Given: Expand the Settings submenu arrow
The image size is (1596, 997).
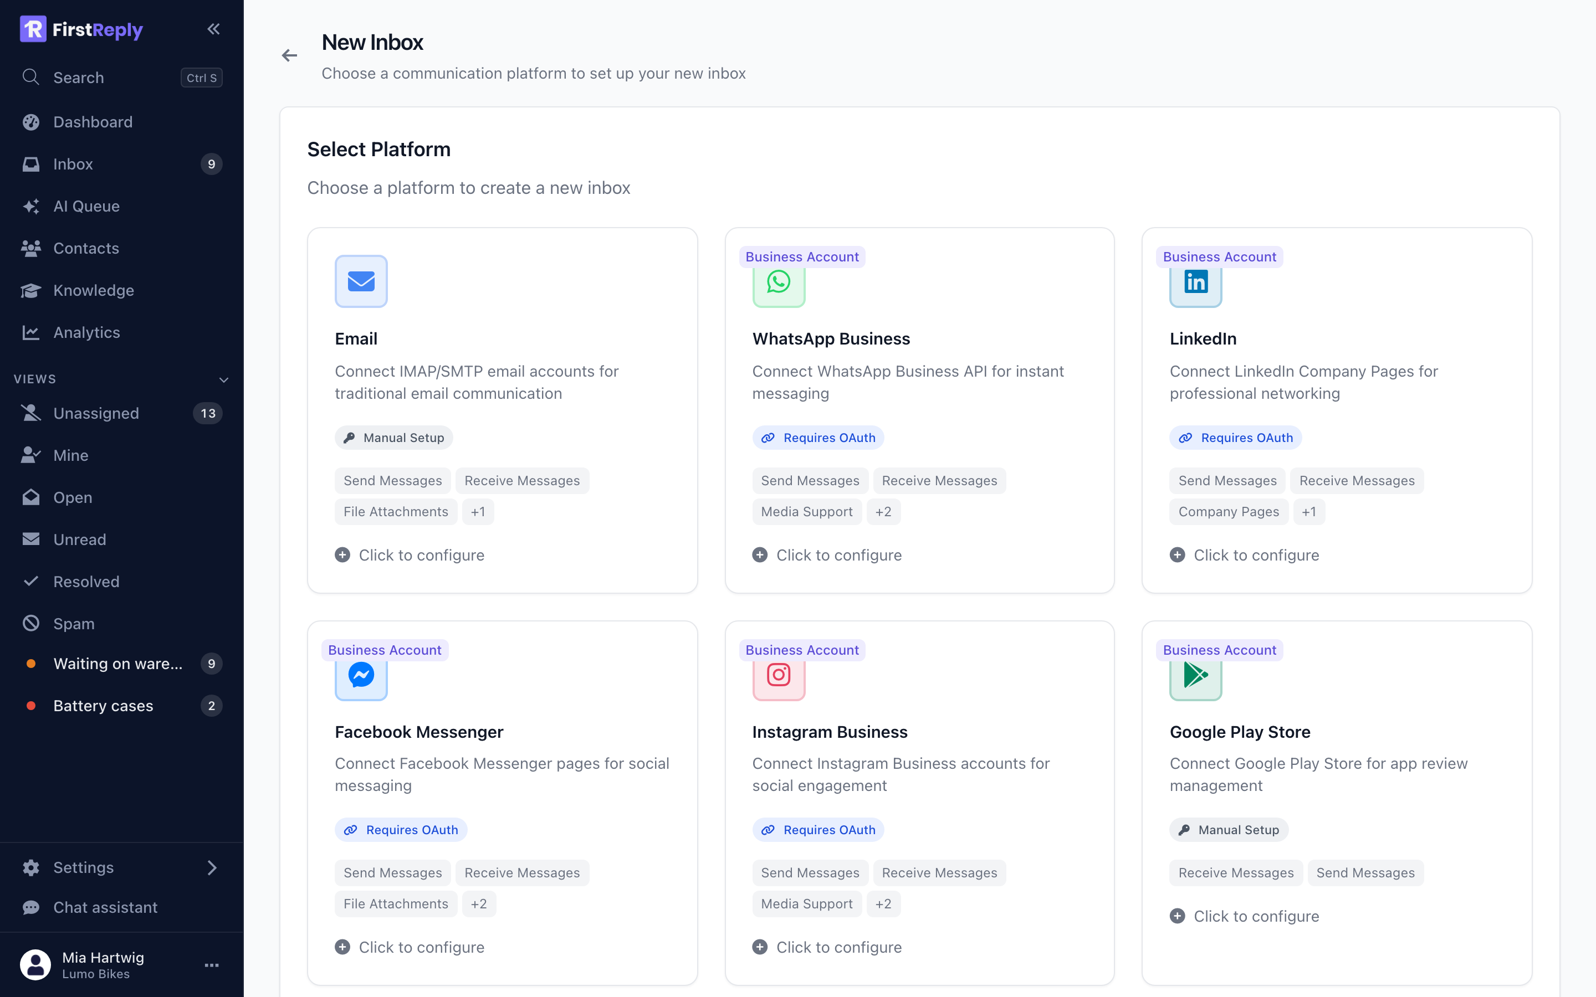Looking at the screenshot, I should pyautogui.click(x=212, y=868).
